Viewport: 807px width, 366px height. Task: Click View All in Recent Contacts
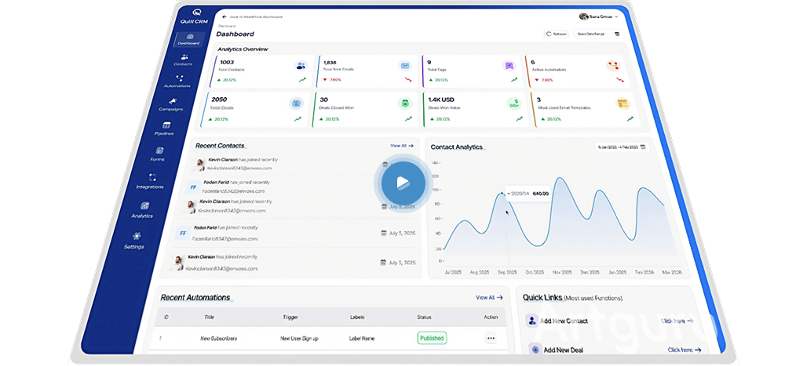401,146
